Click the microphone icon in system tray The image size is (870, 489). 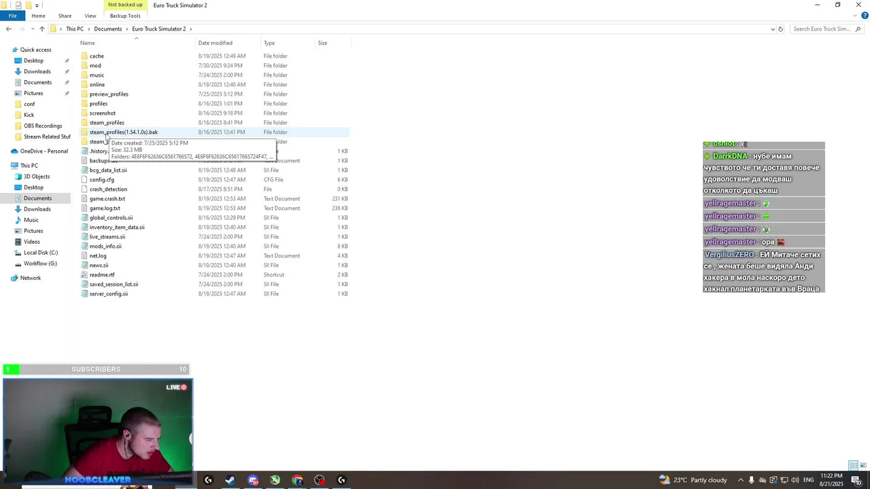point(751,480)
